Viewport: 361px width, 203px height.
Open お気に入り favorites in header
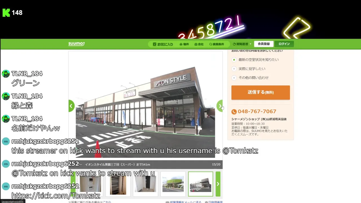click(x=163, y=44)
